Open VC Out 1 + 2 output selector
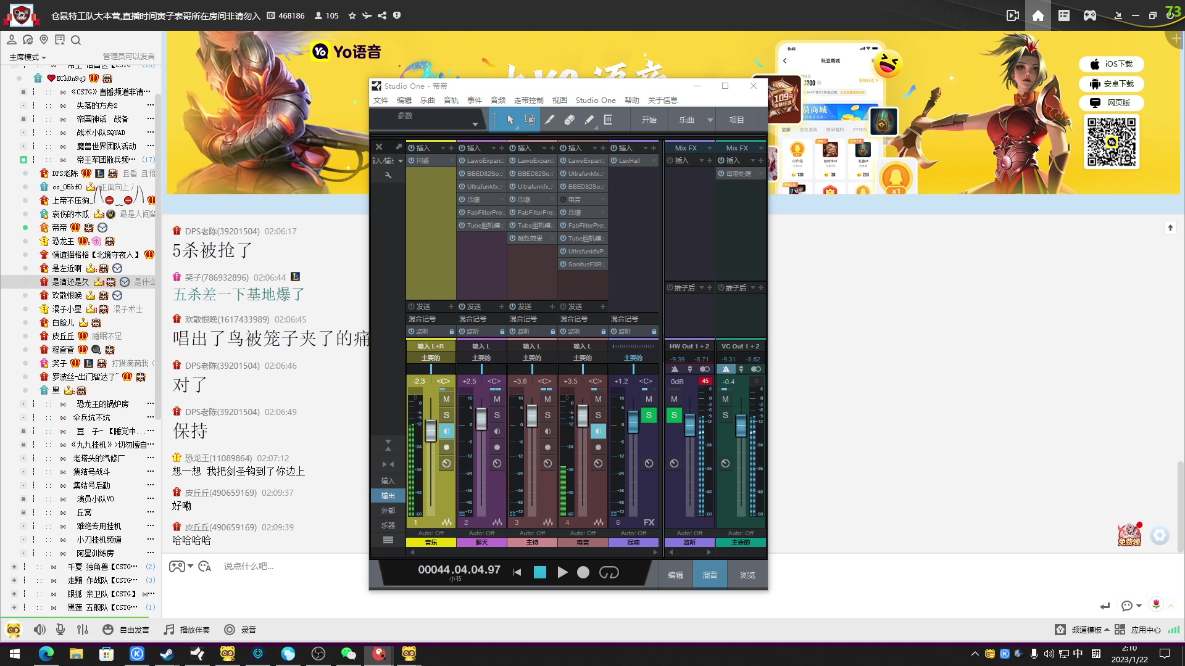1185x666 pixels. pos(741,347)
